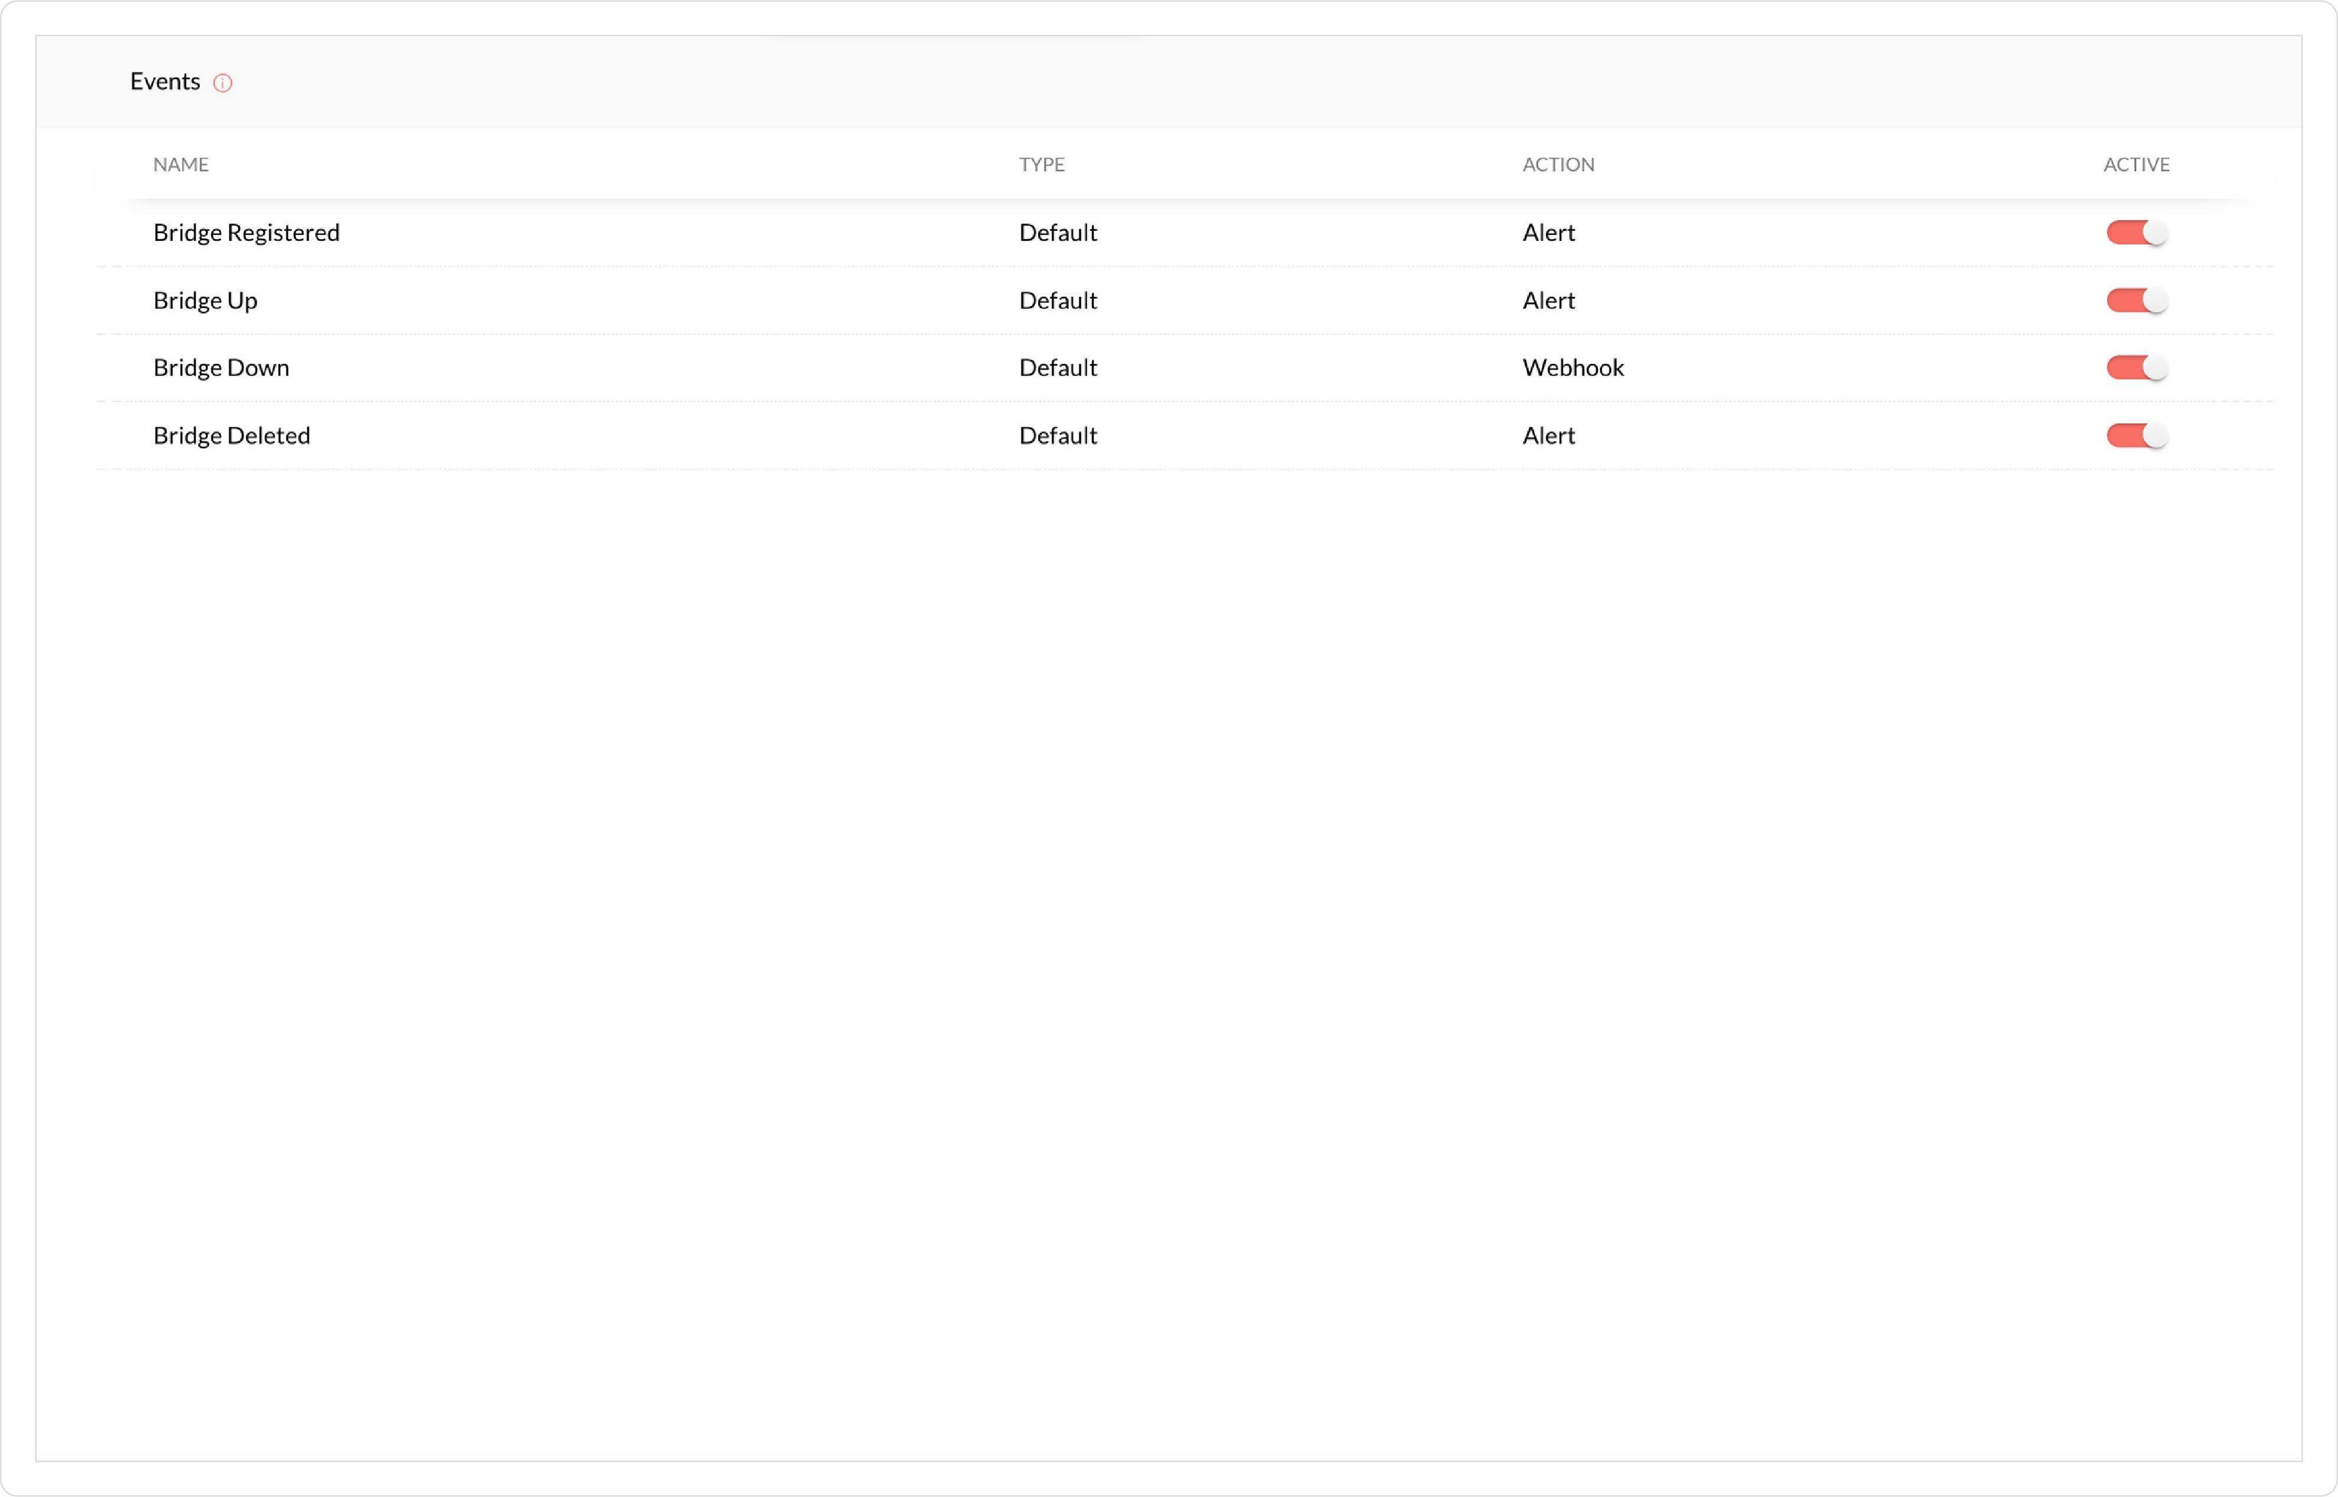This screenshot has width=2338, height=1497.
Task: Click the Events panel title
Action: (x=165, y=81)
